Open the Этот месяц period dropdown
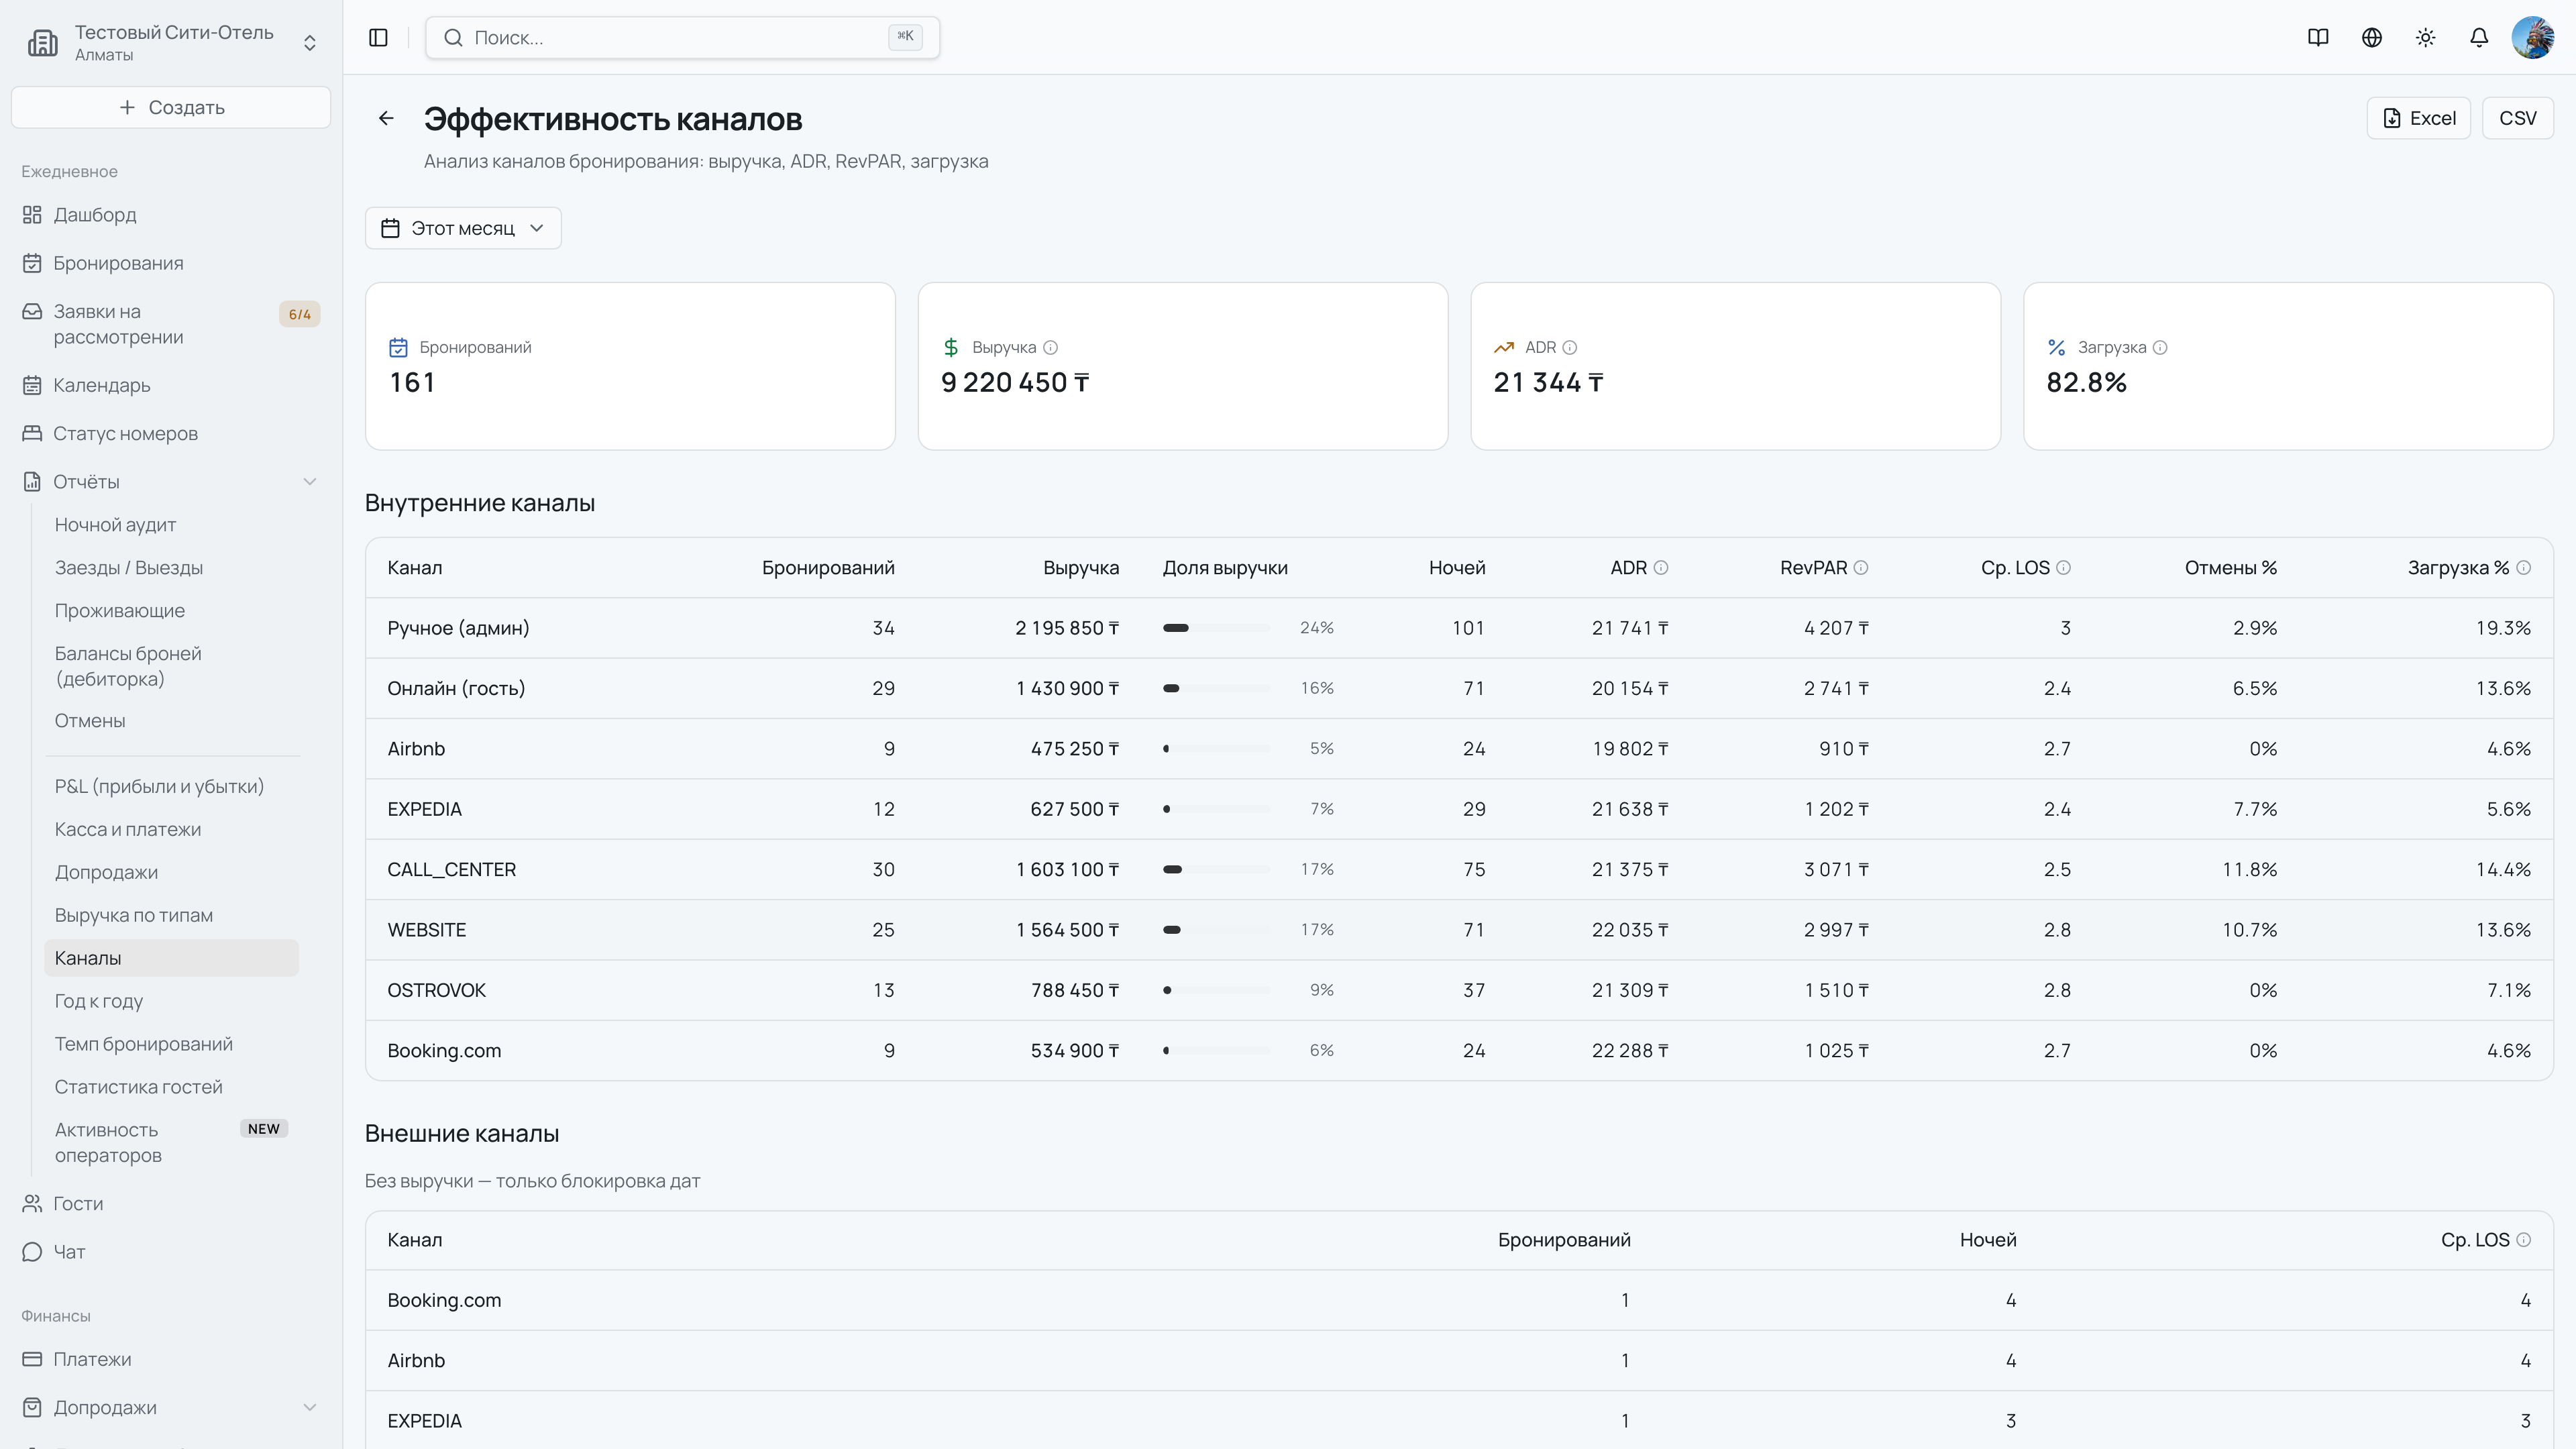The image size is (2576, 1449). pos(463,229)
